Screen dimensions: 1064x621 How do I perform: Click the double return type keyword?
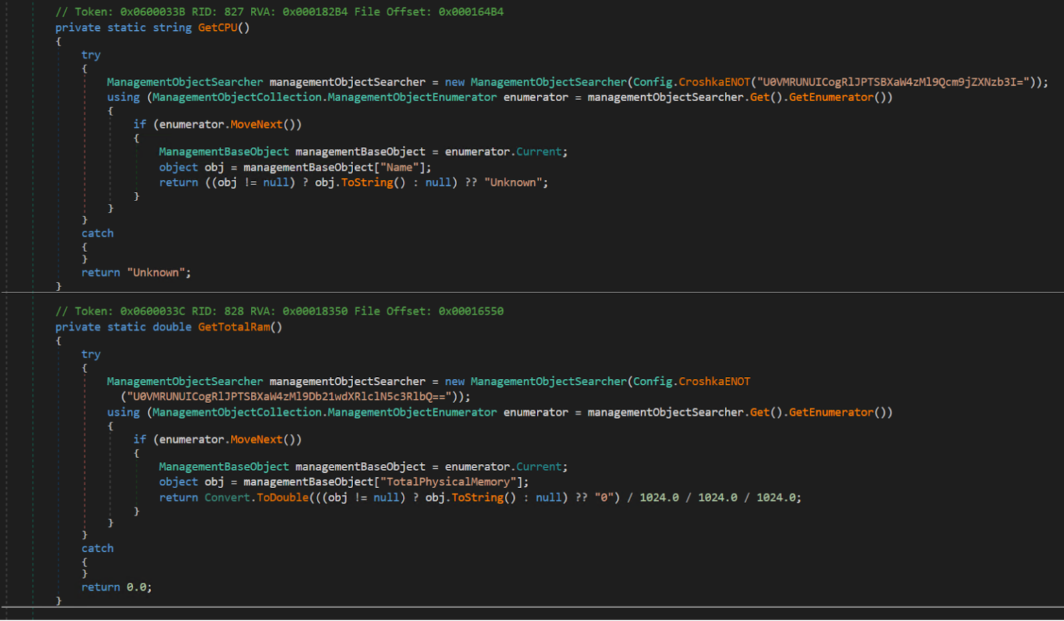[172, 327]
